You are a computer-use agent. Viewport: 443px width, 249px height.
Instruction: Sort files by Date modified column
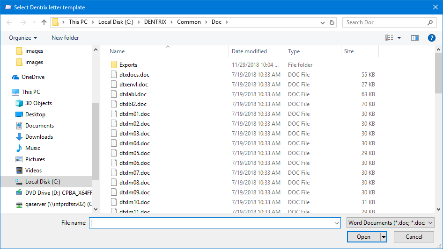pyautogui.click(x=249, y=51)
